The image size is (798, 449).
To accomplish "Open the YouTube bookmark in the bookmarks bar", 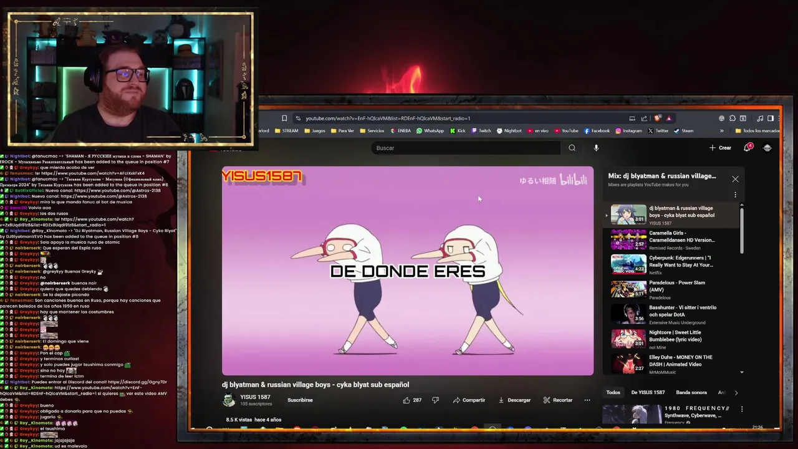I will click(x=566, y=131).
